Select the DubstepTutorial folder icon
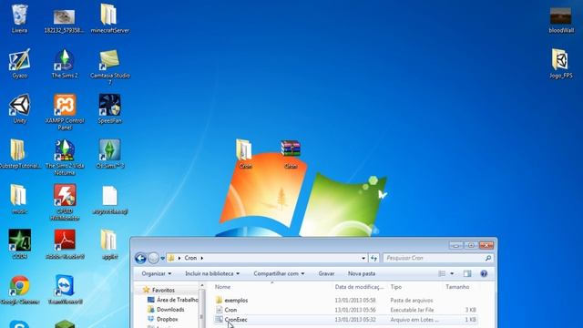The width and height of the screenshot is (583, 328). (19, 154)
